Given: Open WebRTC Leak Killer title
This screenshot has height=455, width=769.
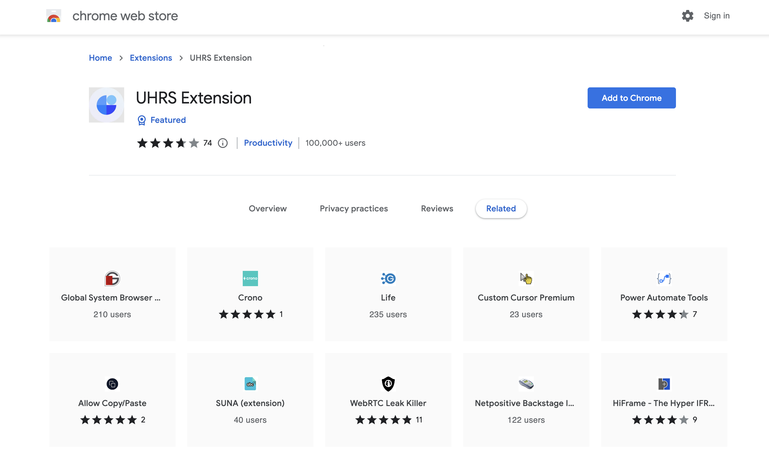Looking at the screenshot, I should (x=388, y=403).
